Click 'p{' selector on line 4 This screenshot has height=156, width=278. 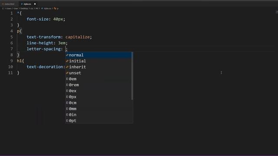point(19,31)
